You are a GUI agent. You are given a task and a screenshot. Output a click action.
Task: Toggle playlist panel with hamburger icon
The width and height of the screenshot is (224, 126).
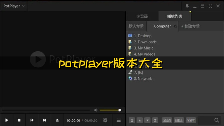click(118, 120)
